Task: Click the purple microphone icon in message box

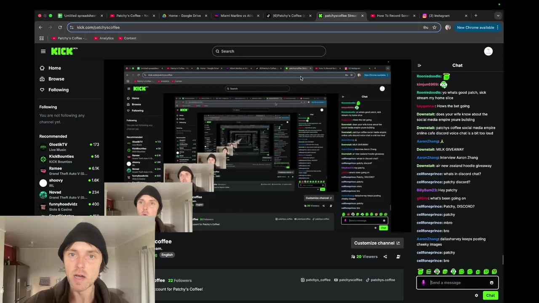Action: (x=424, y=283)
